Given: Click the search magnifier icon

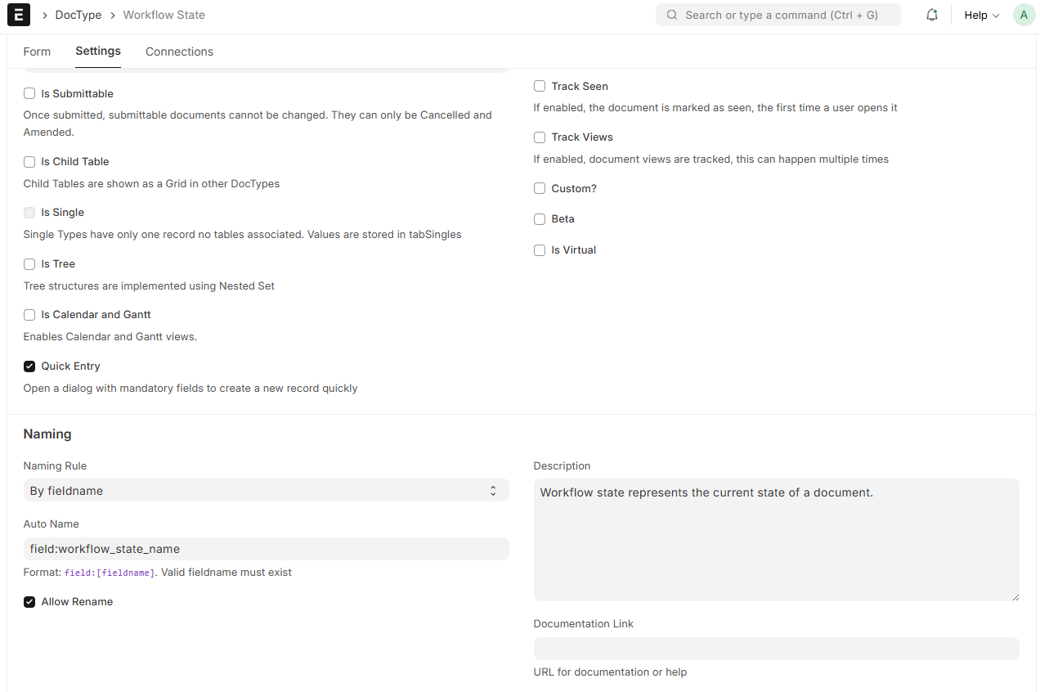Looking at the screenshot, I should (672, 15).
